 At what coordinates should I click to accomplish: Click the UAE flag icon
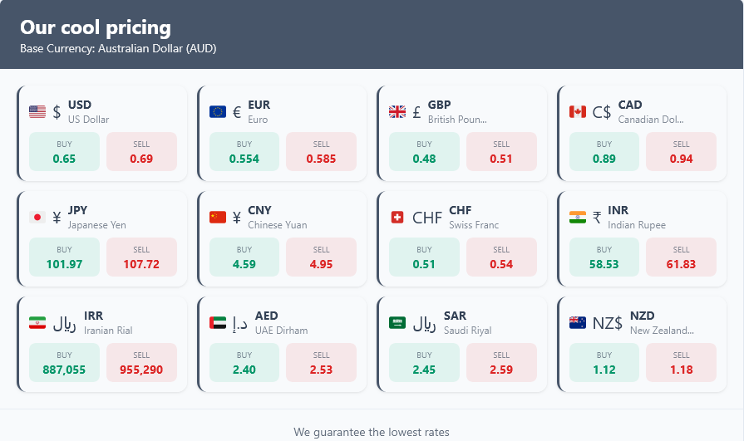point(218,323)
